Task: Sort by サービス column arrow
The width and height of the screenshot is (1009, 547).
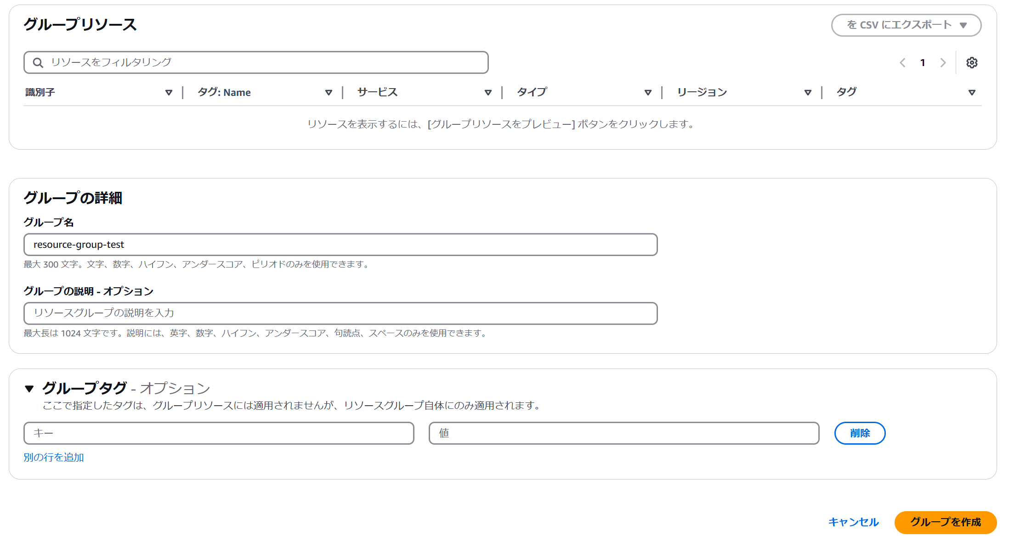Action: point(488,93)
